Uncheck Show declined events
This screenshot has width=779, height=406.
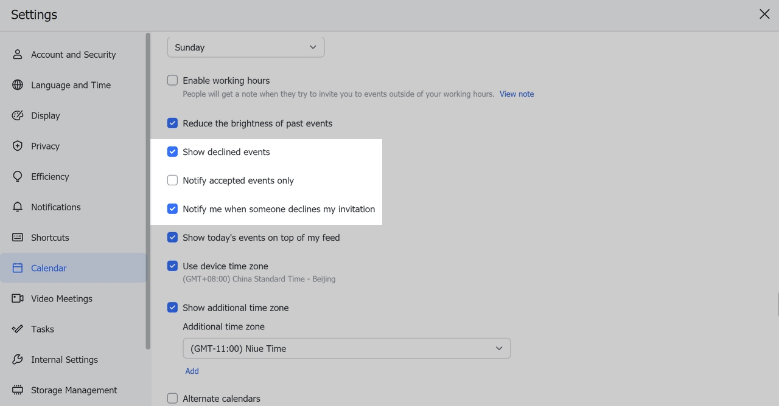pos(173,152)
